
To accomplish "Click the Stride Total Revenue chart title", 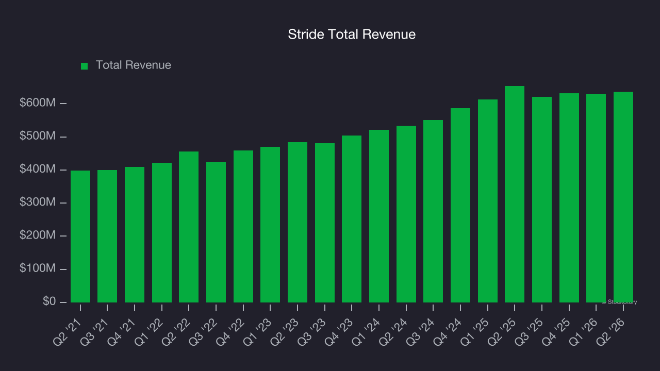I will 352,35.
